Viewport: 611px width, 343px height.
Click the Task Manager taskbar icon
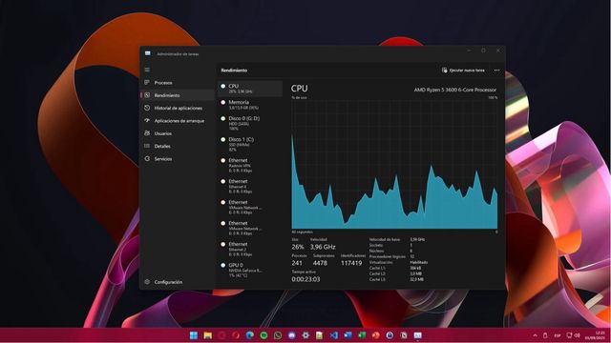point(418,335)
